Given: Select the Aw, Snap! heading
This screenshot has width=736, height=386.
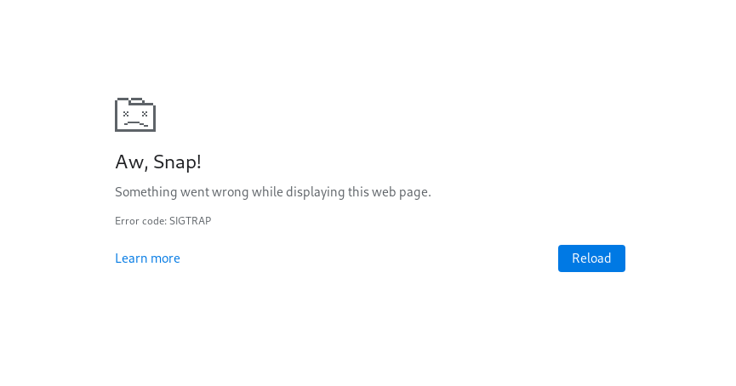Looking at the screenshot, I should [x=158, y=162].
